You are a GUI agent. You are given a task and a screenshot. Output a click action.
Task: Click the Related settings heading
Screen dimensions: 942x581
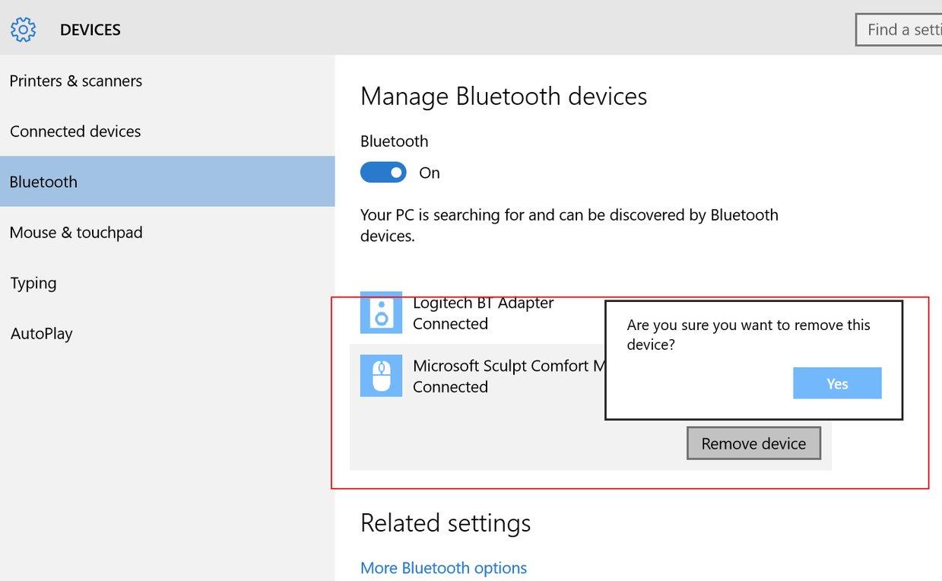tap(446, 523)
